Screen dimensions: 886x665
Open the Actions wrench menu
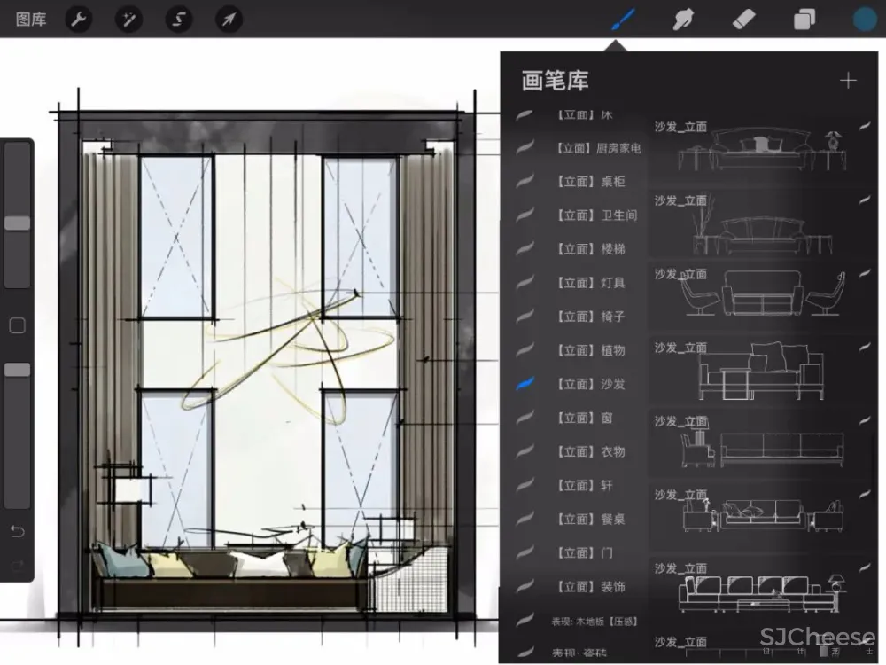tap(80, 20)
